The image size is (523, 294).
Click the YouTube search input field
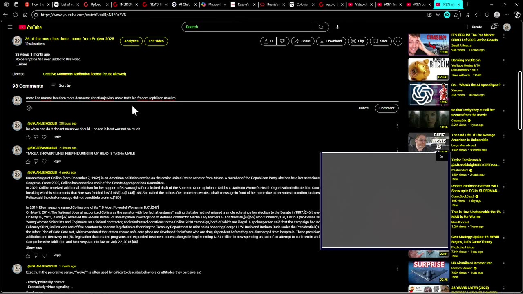tap(248, 27)
